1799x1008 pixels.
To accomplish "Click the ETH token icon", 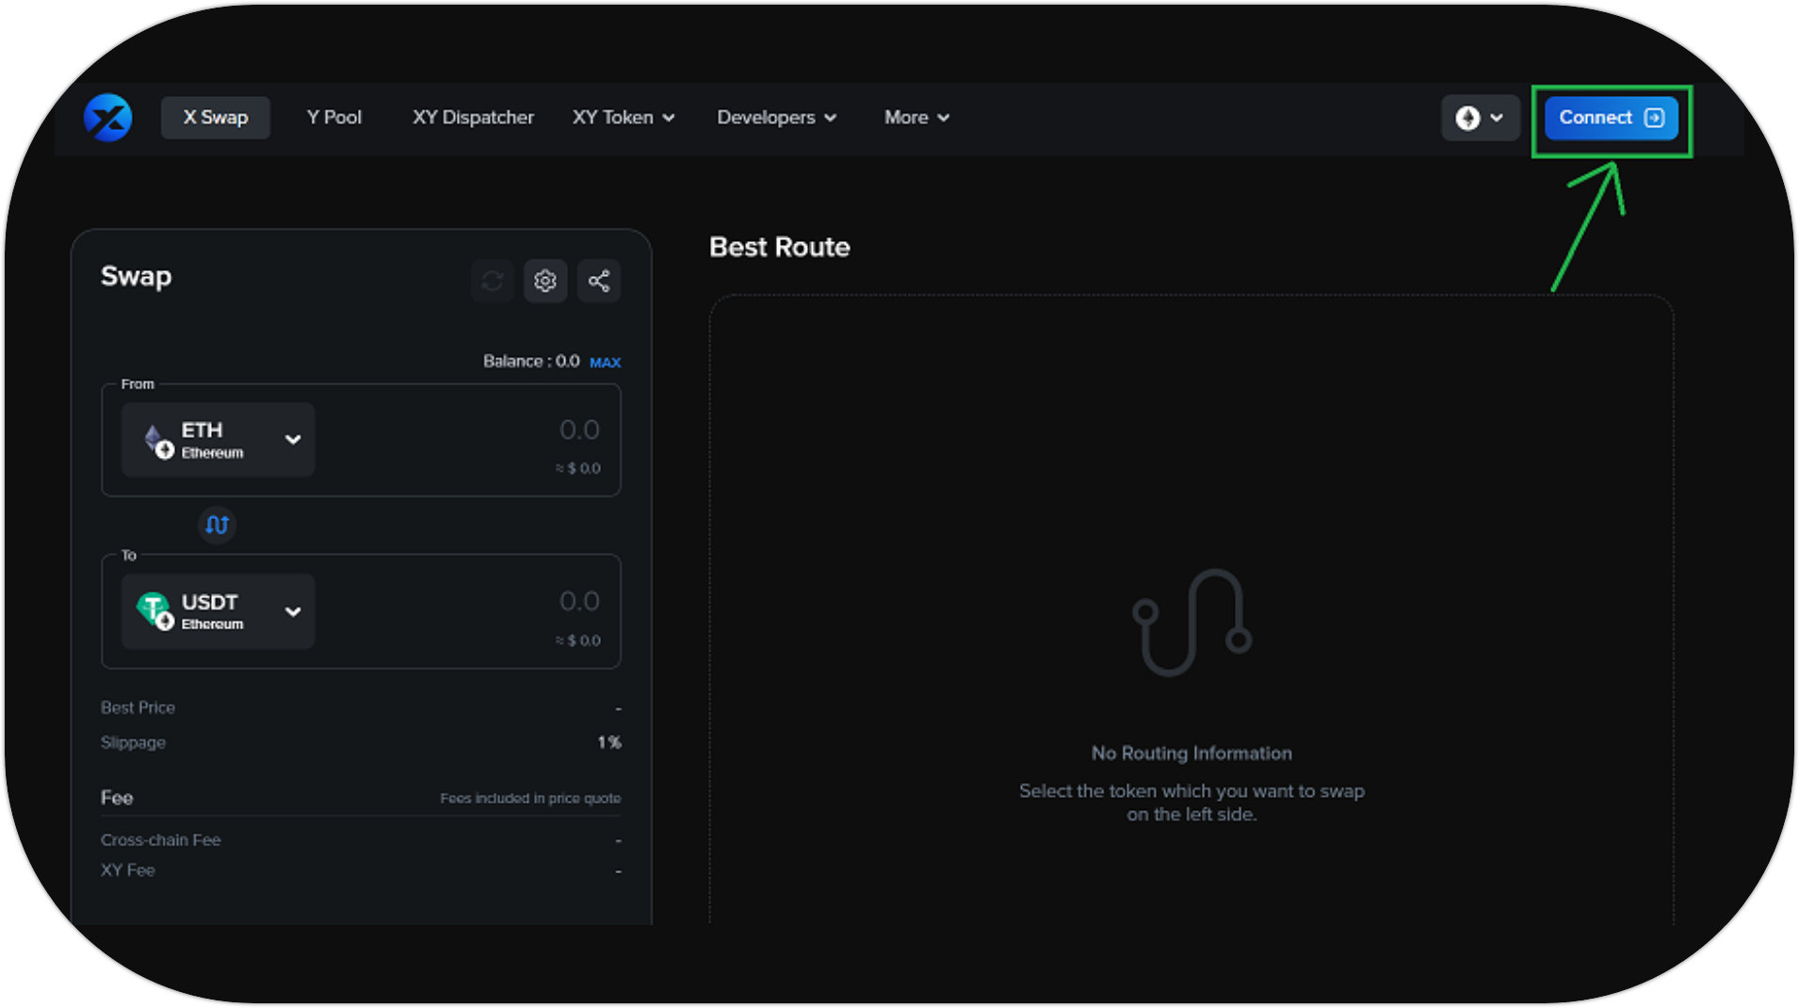I will [157, 440].
